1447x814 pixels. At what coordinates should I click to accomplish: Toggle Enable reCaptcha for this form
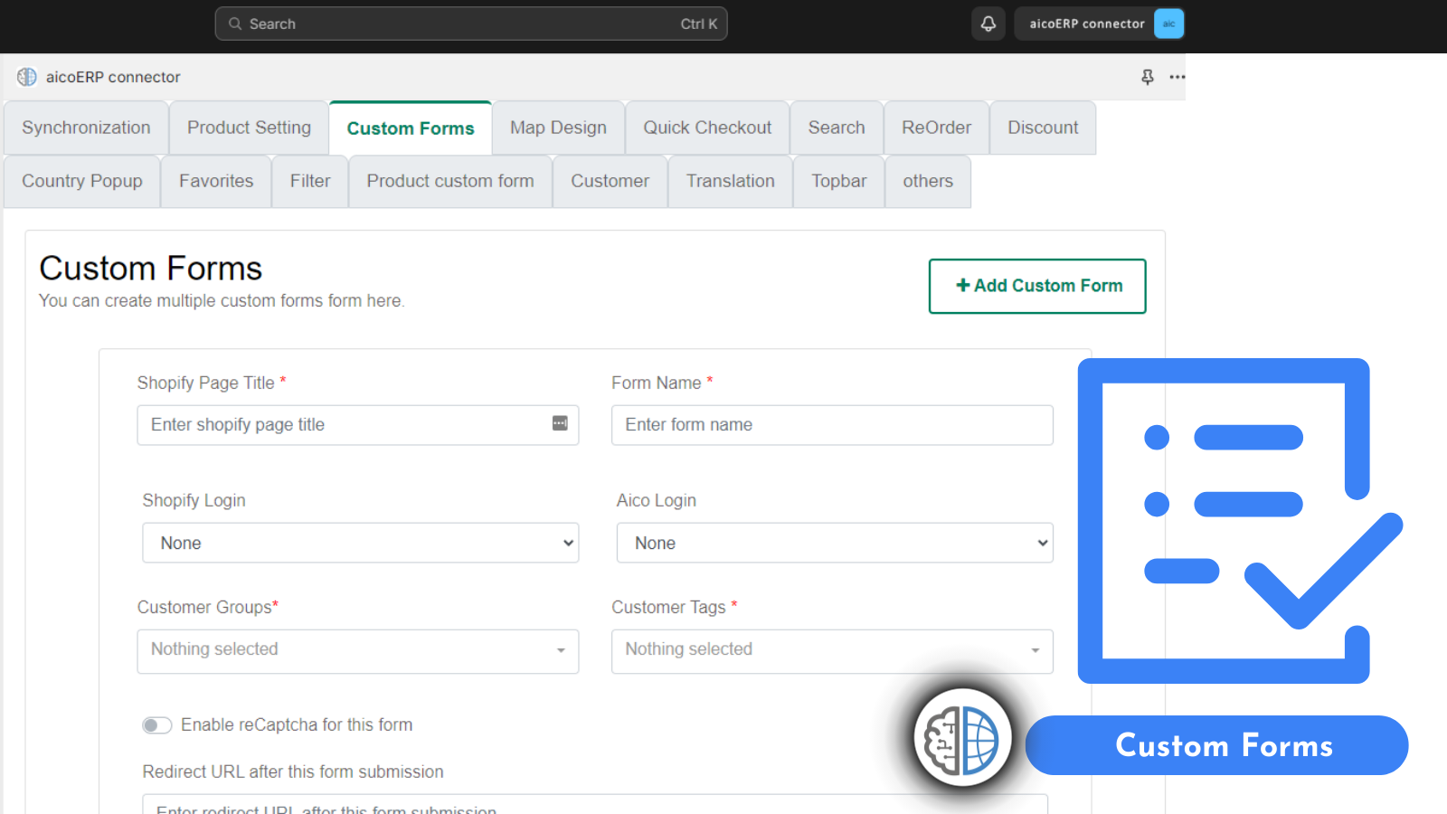click(x=156, y=725)
